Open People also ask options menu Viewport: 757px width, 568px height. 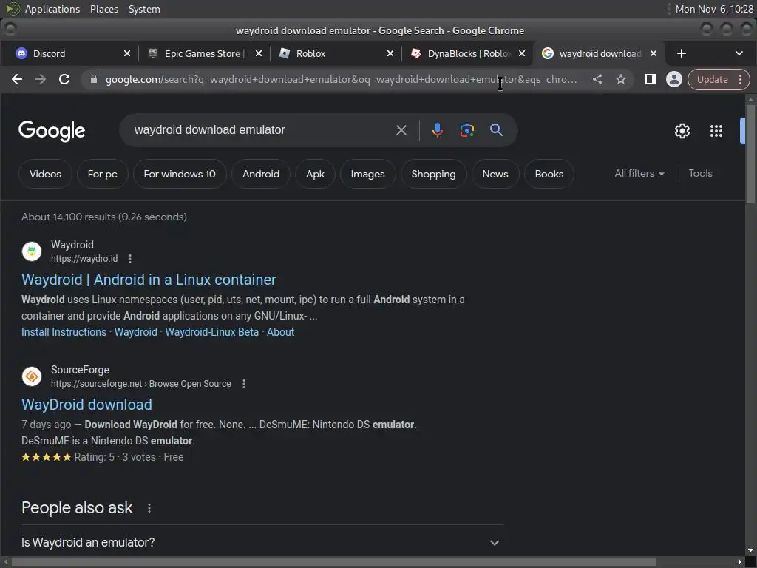tap(149, 508)
